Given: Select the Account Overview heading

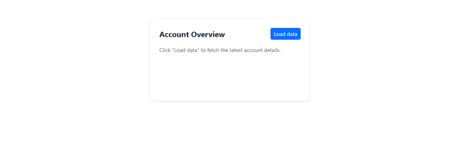Looking at the screenshot, I should pyautogui.click(x=192, y=34).
